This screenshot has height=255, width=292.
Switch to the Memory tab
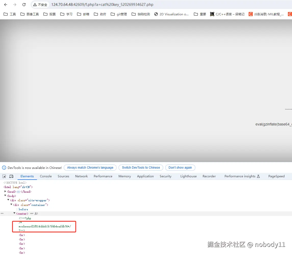(x=125, y=176)
